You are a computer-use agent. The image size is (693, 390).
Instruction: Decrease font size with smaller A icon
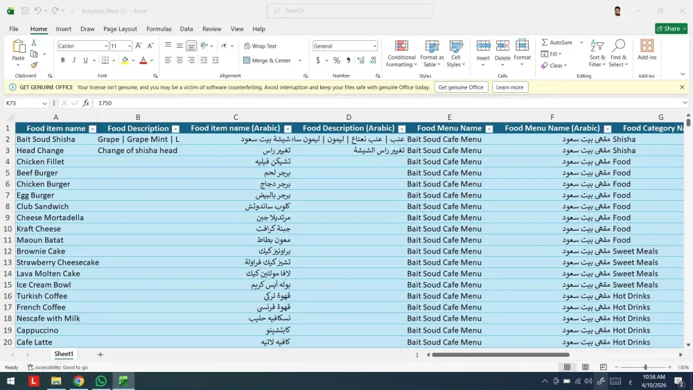click(150, 46)
